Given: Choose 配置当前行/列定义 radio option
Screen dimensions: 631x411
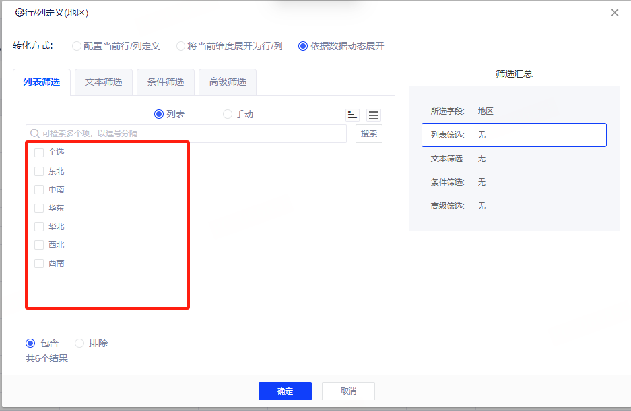Looking at the screenshot, I should pyautogui.click(x=77, y=46).
